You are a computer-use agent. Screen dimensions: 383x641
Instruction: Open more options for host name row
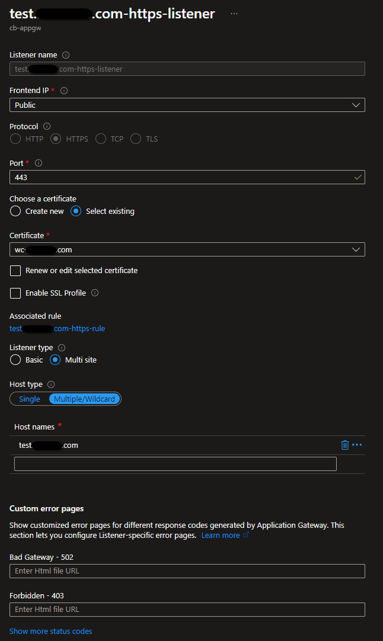357,445
